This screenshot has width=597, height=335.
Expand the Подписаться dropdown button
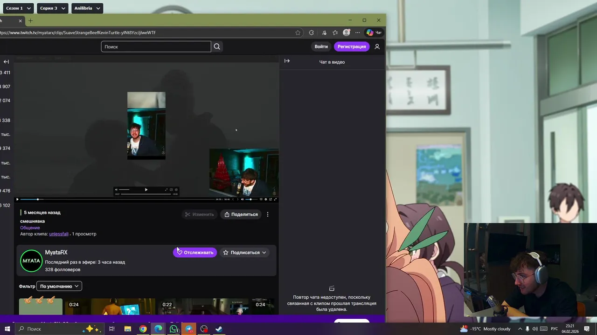244,253
